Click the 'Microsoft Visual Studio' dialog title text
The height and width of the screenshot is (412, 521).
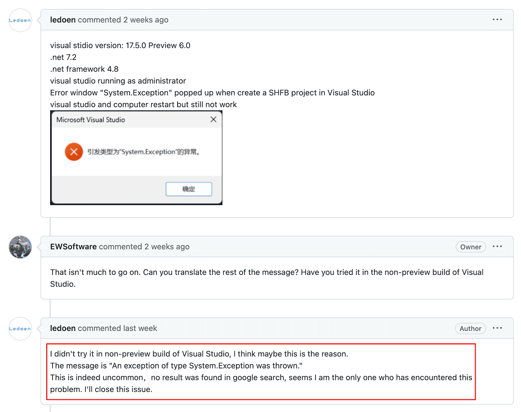(91, 120)
